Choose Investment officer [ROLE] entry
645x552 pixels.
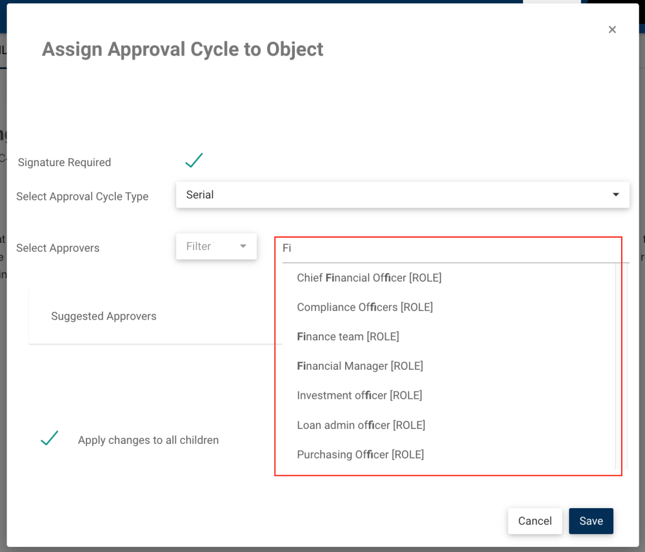(x=359, y=395)
